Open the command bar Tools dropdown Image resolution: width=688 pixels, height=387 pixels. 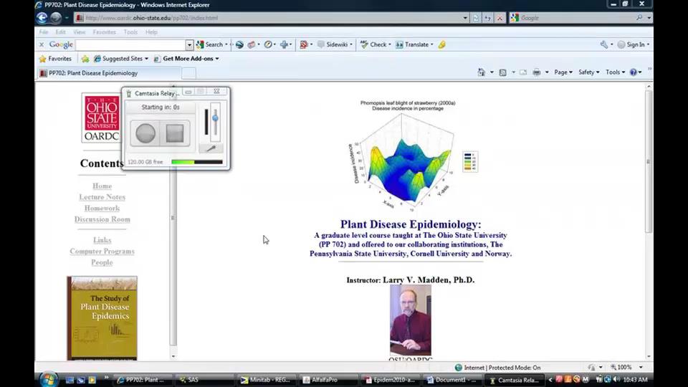(615, 72)
